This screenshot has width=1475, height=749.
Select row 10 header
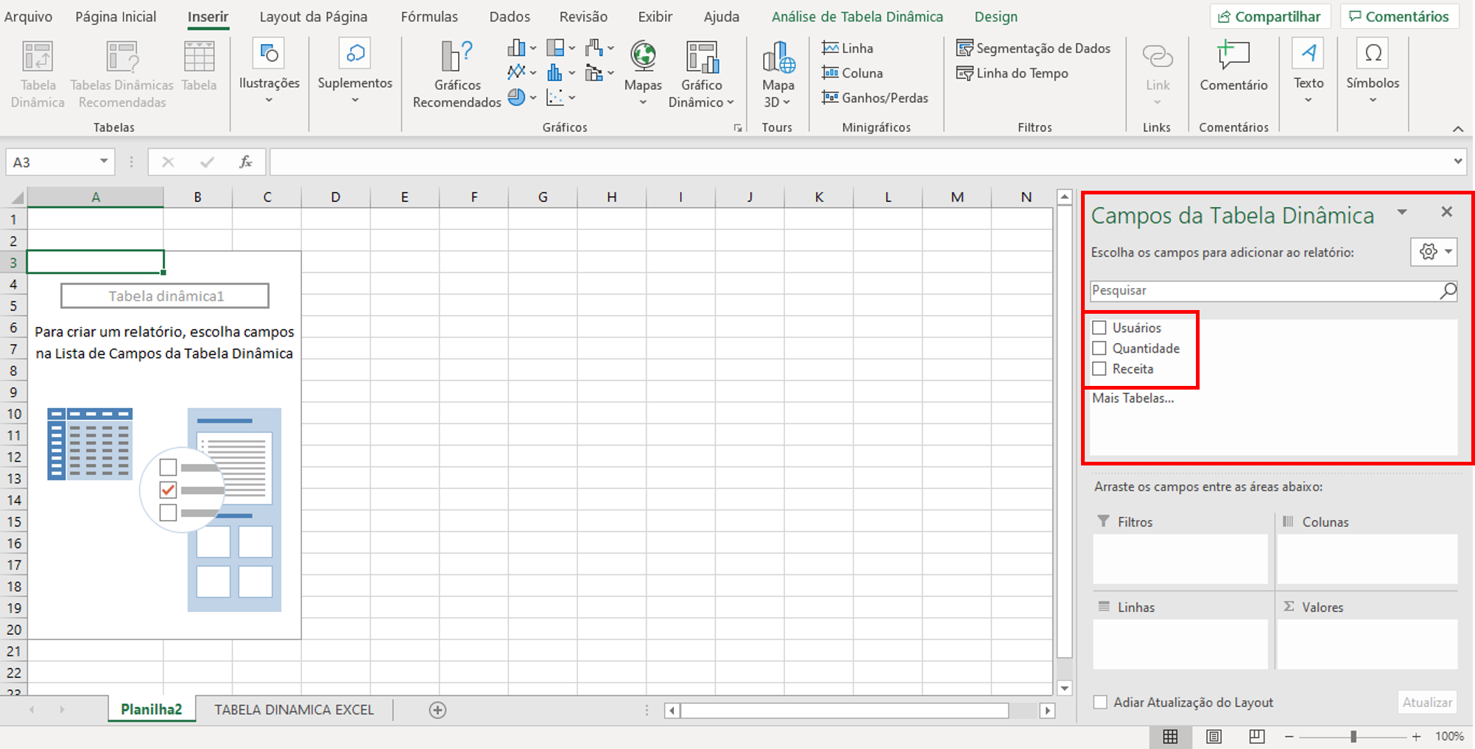(13, 414)
